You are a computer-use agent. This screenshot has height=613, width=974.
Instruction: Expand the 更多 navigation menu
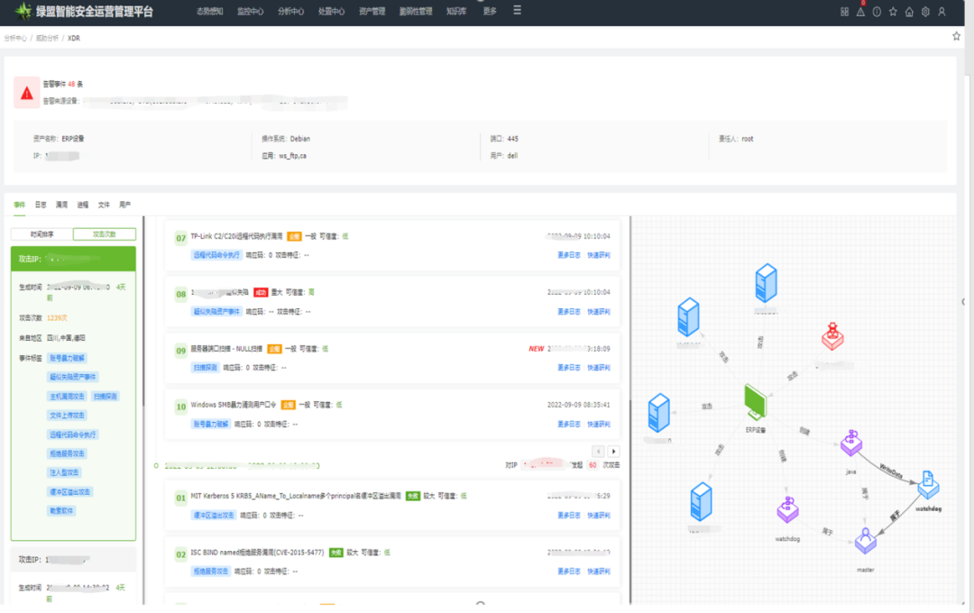tap(490, 12)
